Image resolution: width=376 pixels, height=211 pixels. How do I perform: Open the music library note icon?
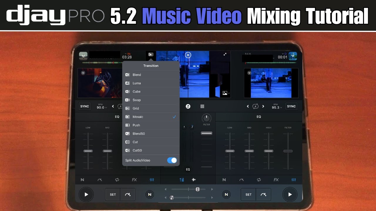pyautogui.click(x=188, y=106)
